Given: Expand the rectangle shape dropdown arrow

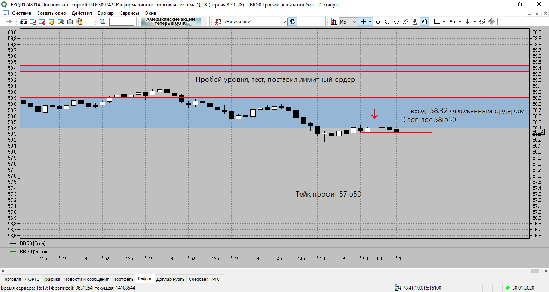Looking at the screenshot, I should [444, 22].
